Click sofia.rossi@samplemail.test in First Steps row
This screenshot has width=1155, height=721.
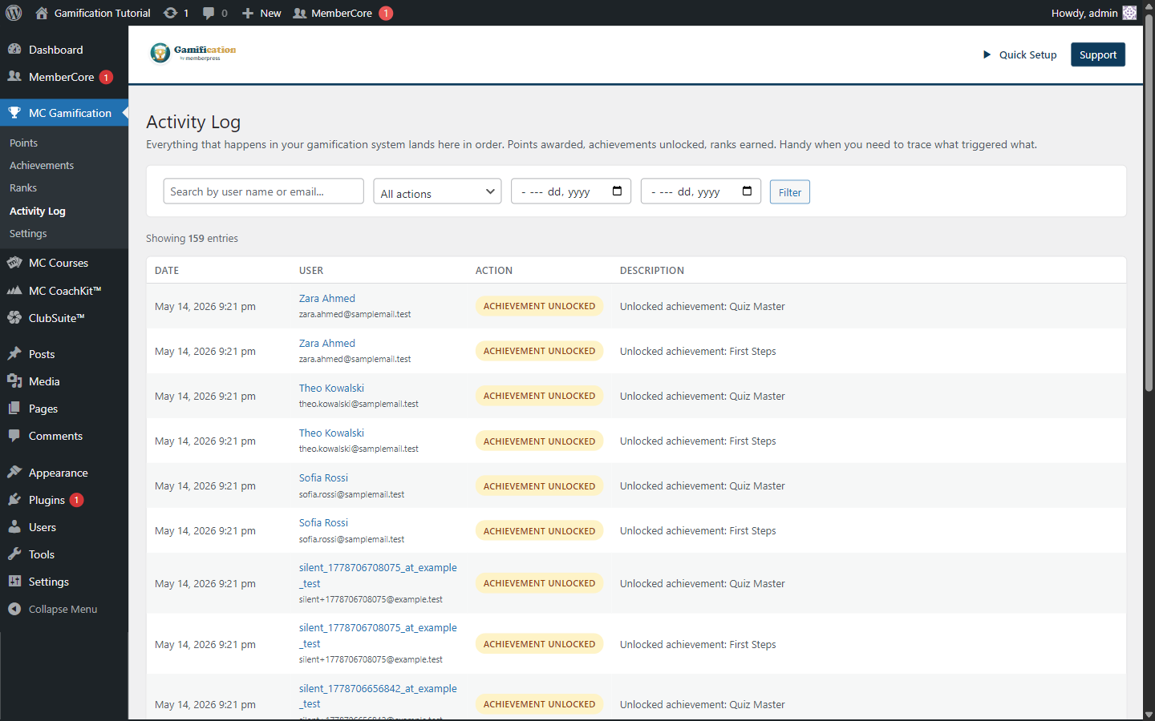click(351, 539)
